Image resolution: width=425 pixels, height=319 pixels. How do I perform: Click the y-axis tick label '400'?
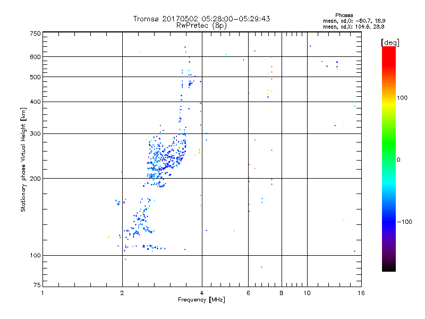click(36, 102)
